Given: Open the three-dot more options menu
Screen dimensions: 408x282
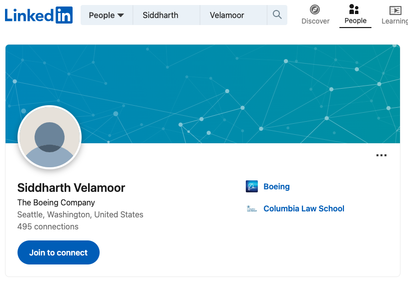Looking at the screenshot, I should tap(381, 155).
